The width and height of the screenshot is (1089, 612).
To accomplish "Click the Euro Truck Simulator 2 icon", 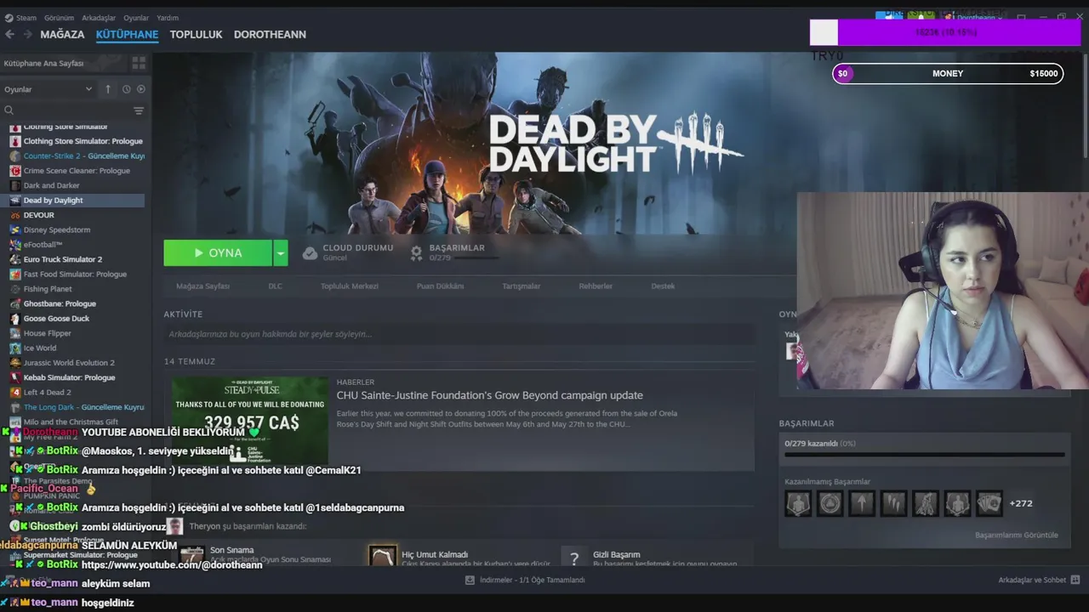I will [x=15, y=259].
